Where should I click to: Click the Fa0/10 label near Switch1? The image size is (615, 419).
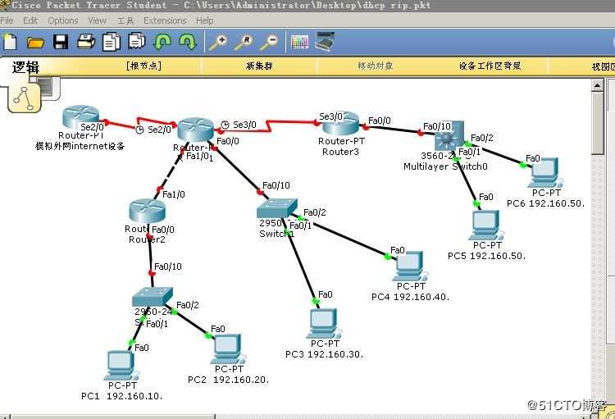(276, 185)
